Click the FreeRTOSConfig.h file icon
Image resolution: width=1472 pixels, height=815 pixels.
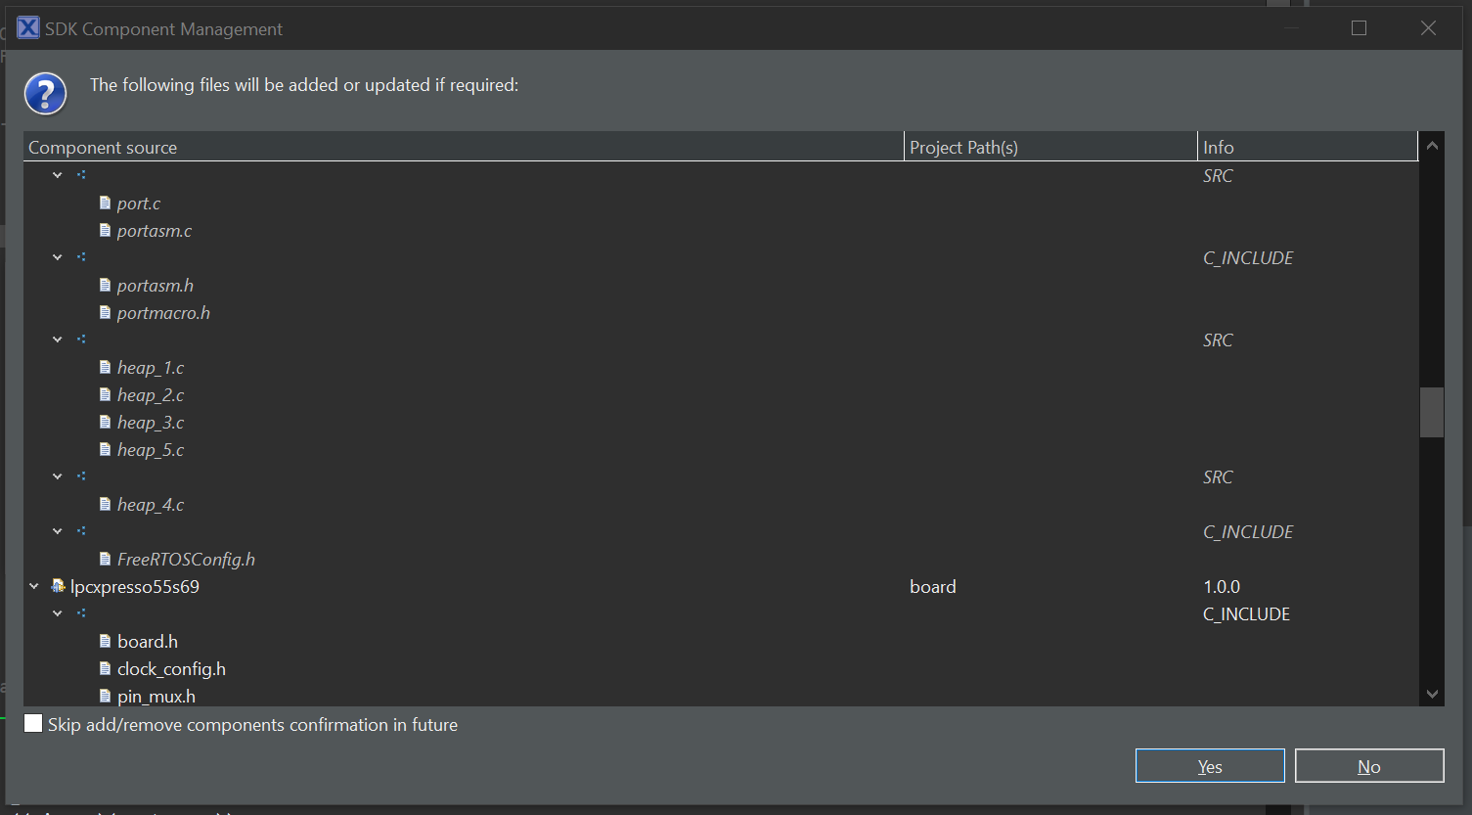coord(106,559)
